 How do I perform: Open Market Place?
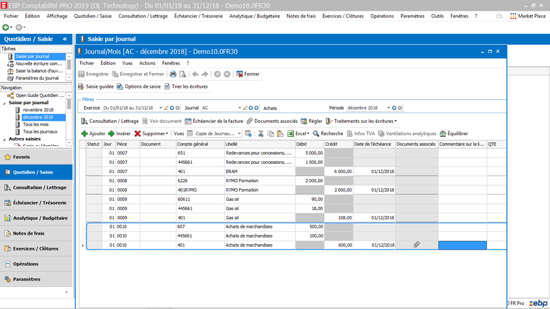[x=528, y=16]
